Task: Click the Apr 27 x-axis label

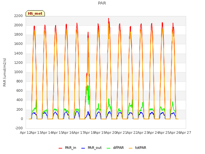Action: (185, 133)
